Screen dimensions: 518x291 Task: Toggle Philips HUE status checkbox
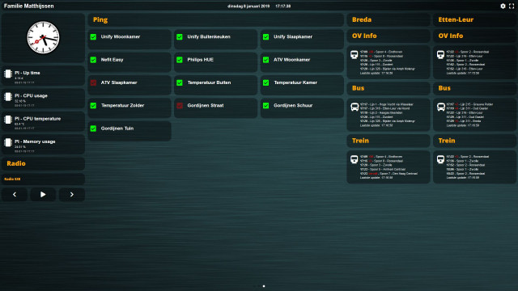[x=180, y=60]
